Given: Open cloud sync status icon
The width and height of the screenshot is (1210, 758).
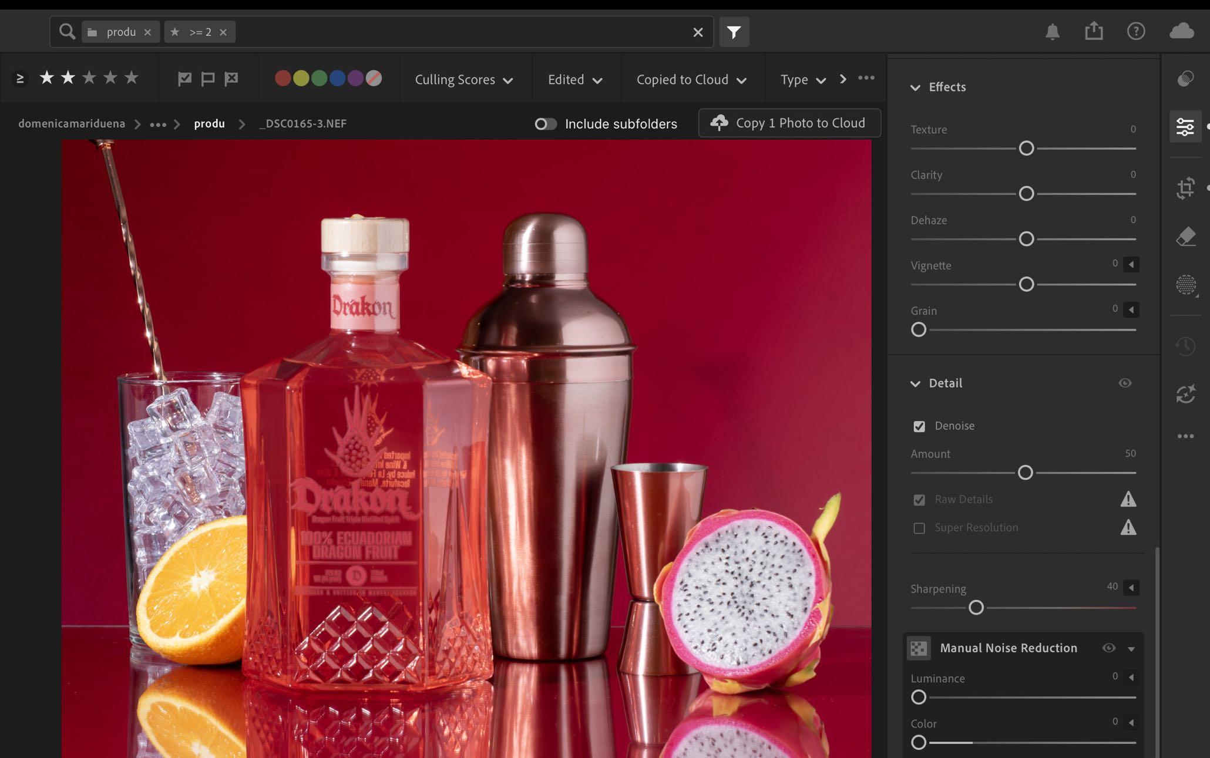Looking at the screenshot, I should [1181, 31].
